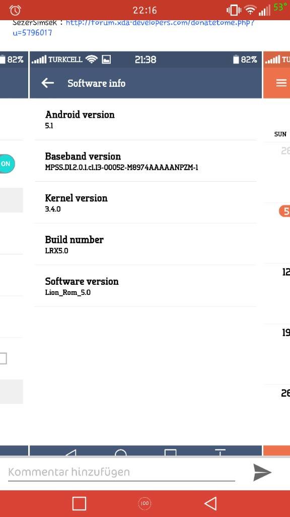Toggle the teal ON switch

pyautogui.click(x=7, y=164)
